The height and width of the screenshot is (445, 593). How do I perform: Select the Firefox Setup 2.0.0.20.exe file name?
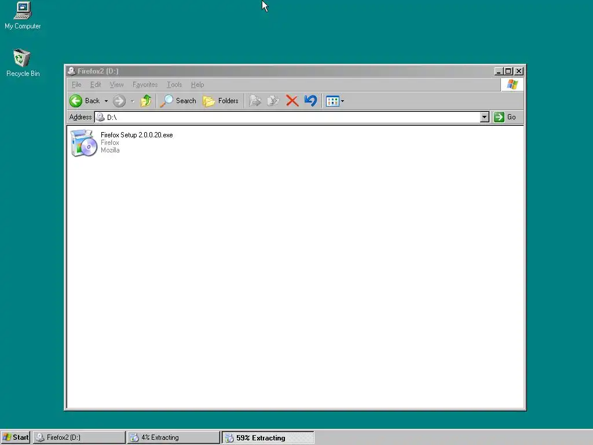[x=137, y=135]
